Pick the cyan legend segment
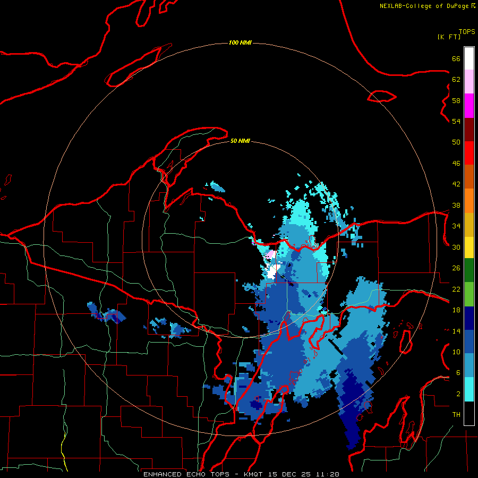 click(x=469, y=389)
